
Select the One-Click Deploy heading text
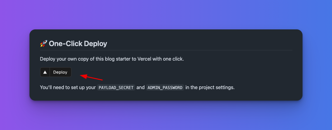pyautogui.click(x=78, y=44)
